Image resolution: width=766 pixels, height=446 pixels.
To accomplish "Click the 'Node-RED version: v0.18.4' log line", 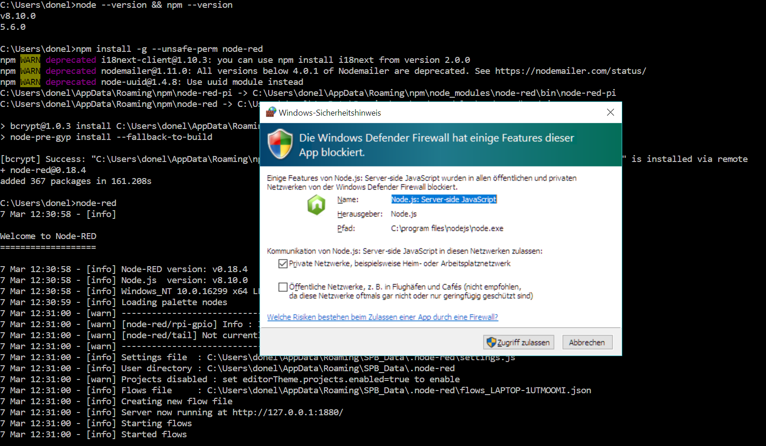I will (124, 269).
